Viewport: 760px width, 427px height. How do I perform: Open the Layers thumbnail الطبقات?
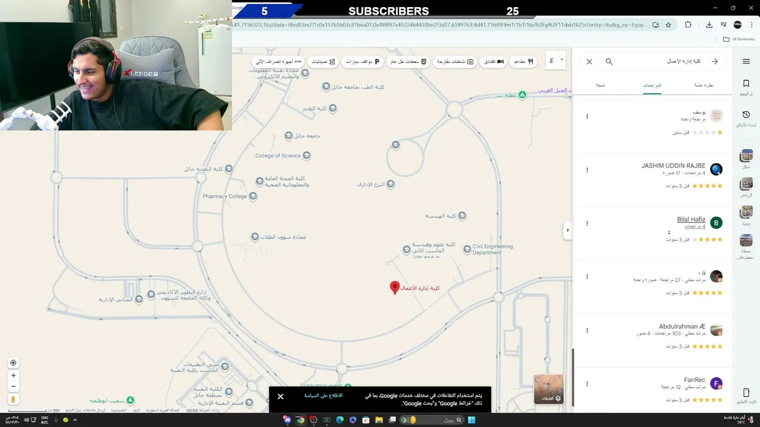(x=549, y=390)
